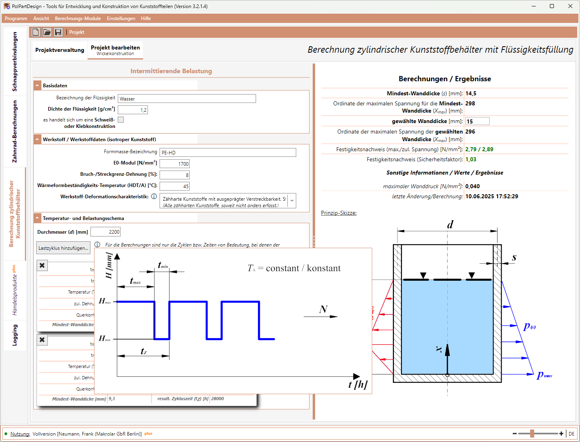Edit the Dichte der Flüssigkeit field
The width and height of the screenshot is (580, 442).
click(133, 110)
